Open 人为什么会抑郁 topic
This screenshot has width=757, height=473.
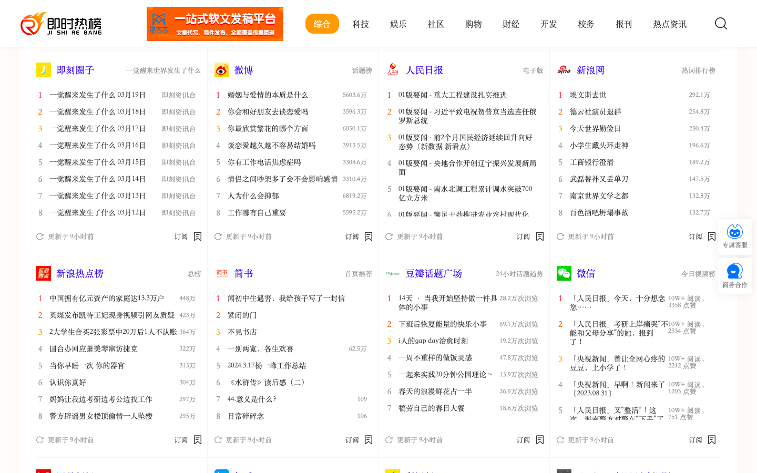253,196
